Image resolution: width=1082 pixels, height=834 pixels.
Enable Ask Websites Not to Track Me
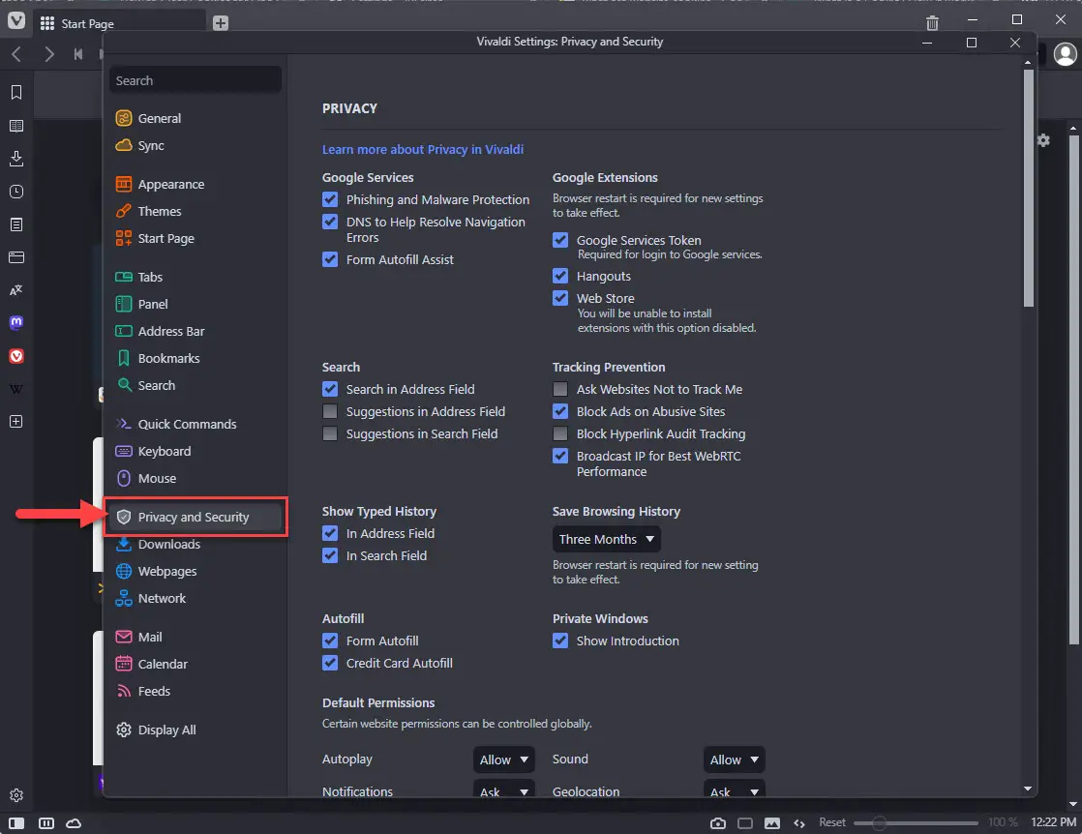coord(560,390)
